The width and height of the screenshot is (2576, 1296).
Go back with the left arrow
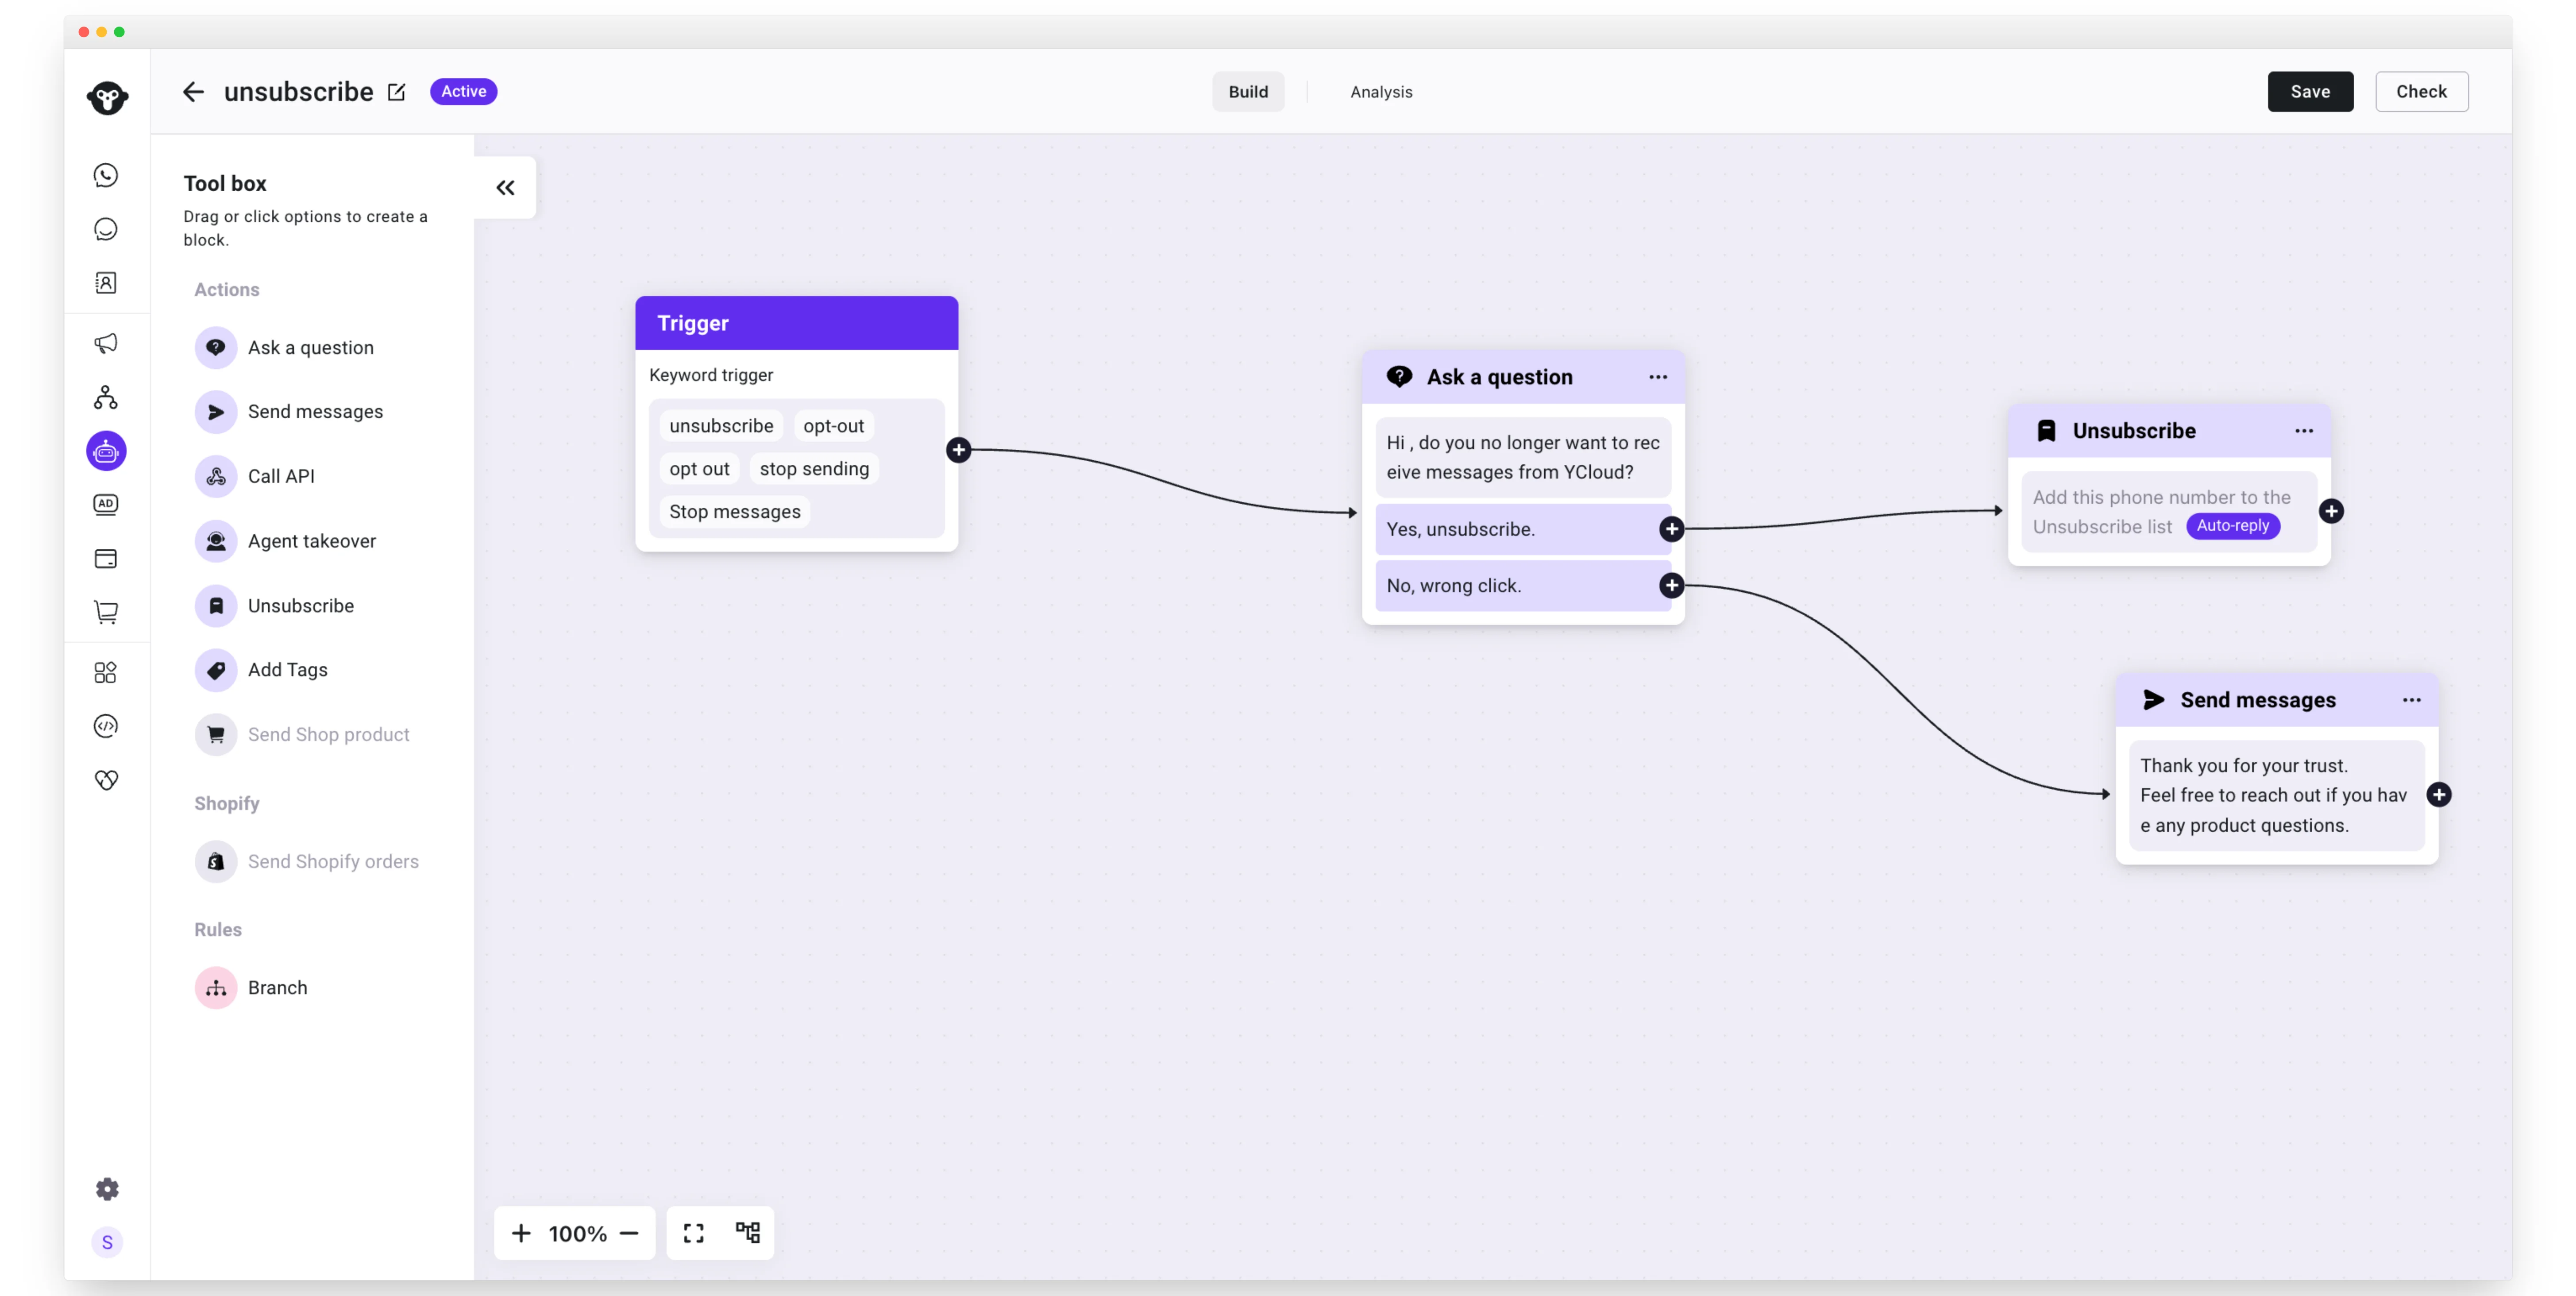tap(193, 92)
